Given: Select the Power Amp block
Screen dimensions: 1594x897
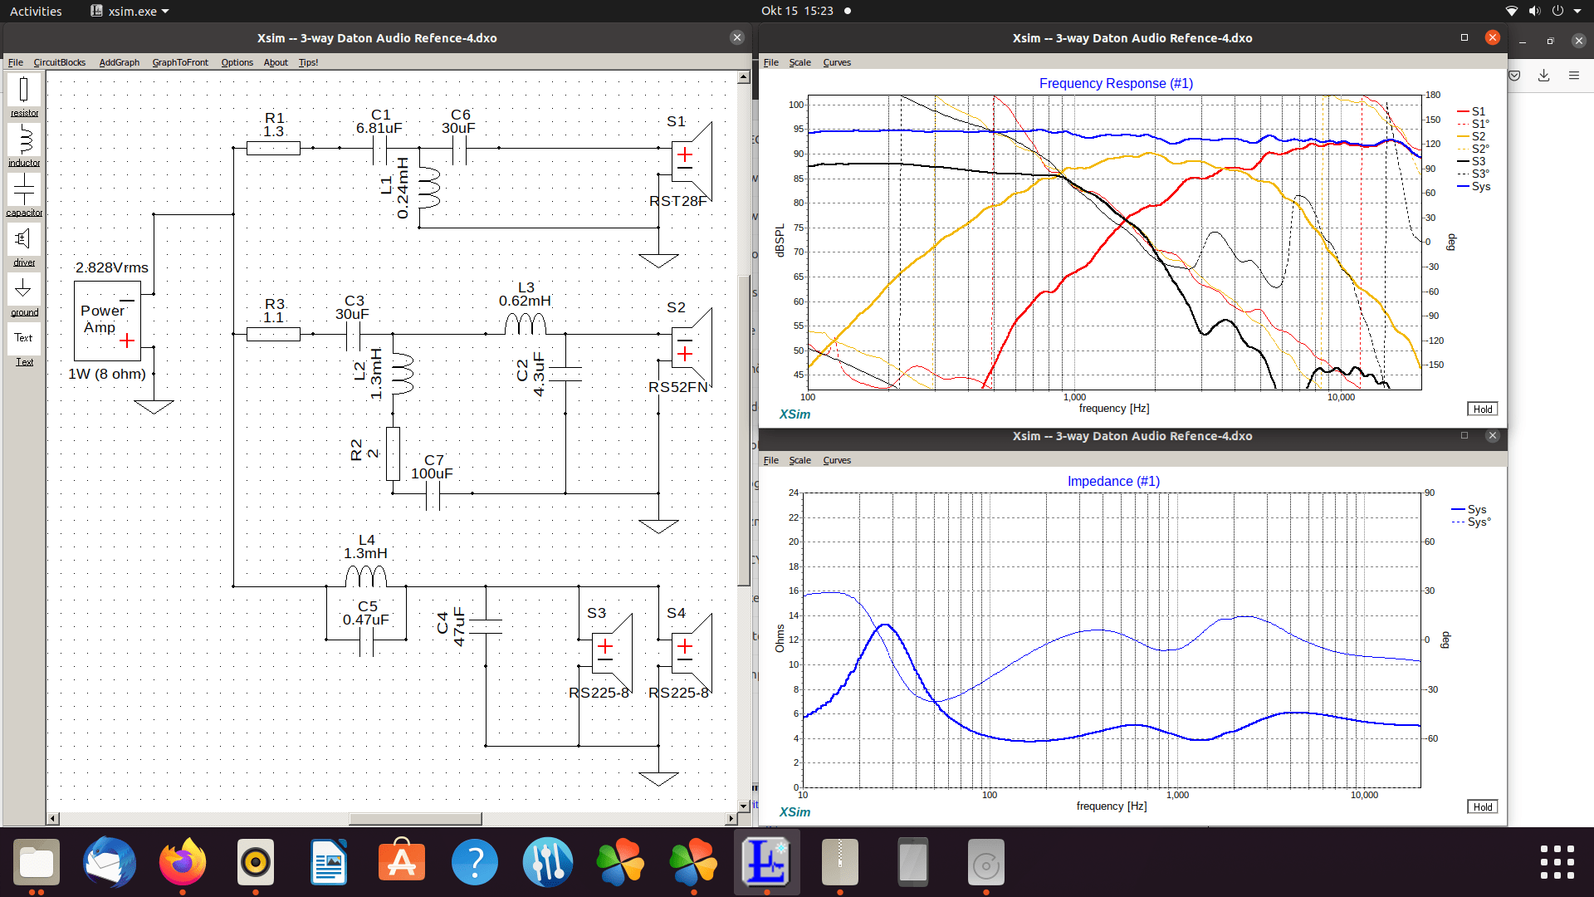Looking at the screenshot, I should click(x=107, y=321).
